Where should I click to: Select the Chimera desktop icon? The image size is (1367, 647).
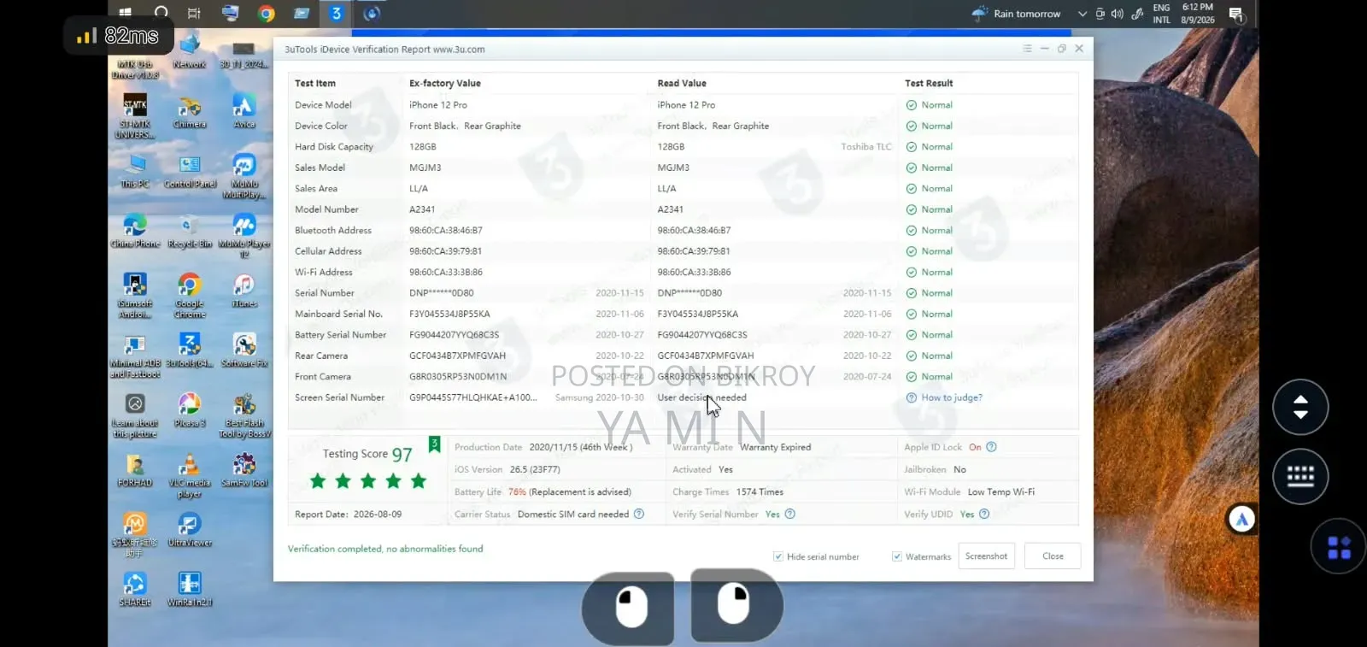pyautogui.click(x=190, y=112)
